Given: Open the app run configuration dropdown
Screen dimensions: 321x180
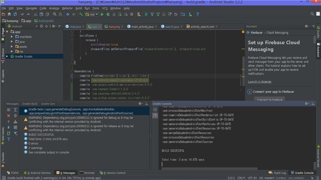Looking at the screenshot, I should coord(92,14).
